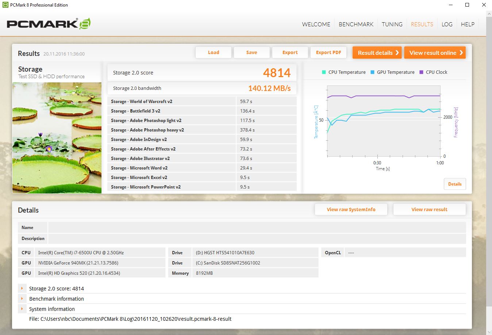Open the HELP tab
The image size is (492, 335).
click(468, 24)
